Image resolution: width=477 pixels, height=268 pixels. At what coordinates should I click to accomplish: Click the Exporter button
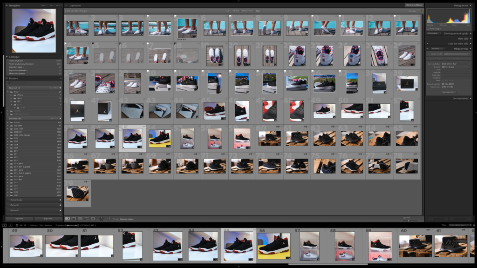(48, 219)
